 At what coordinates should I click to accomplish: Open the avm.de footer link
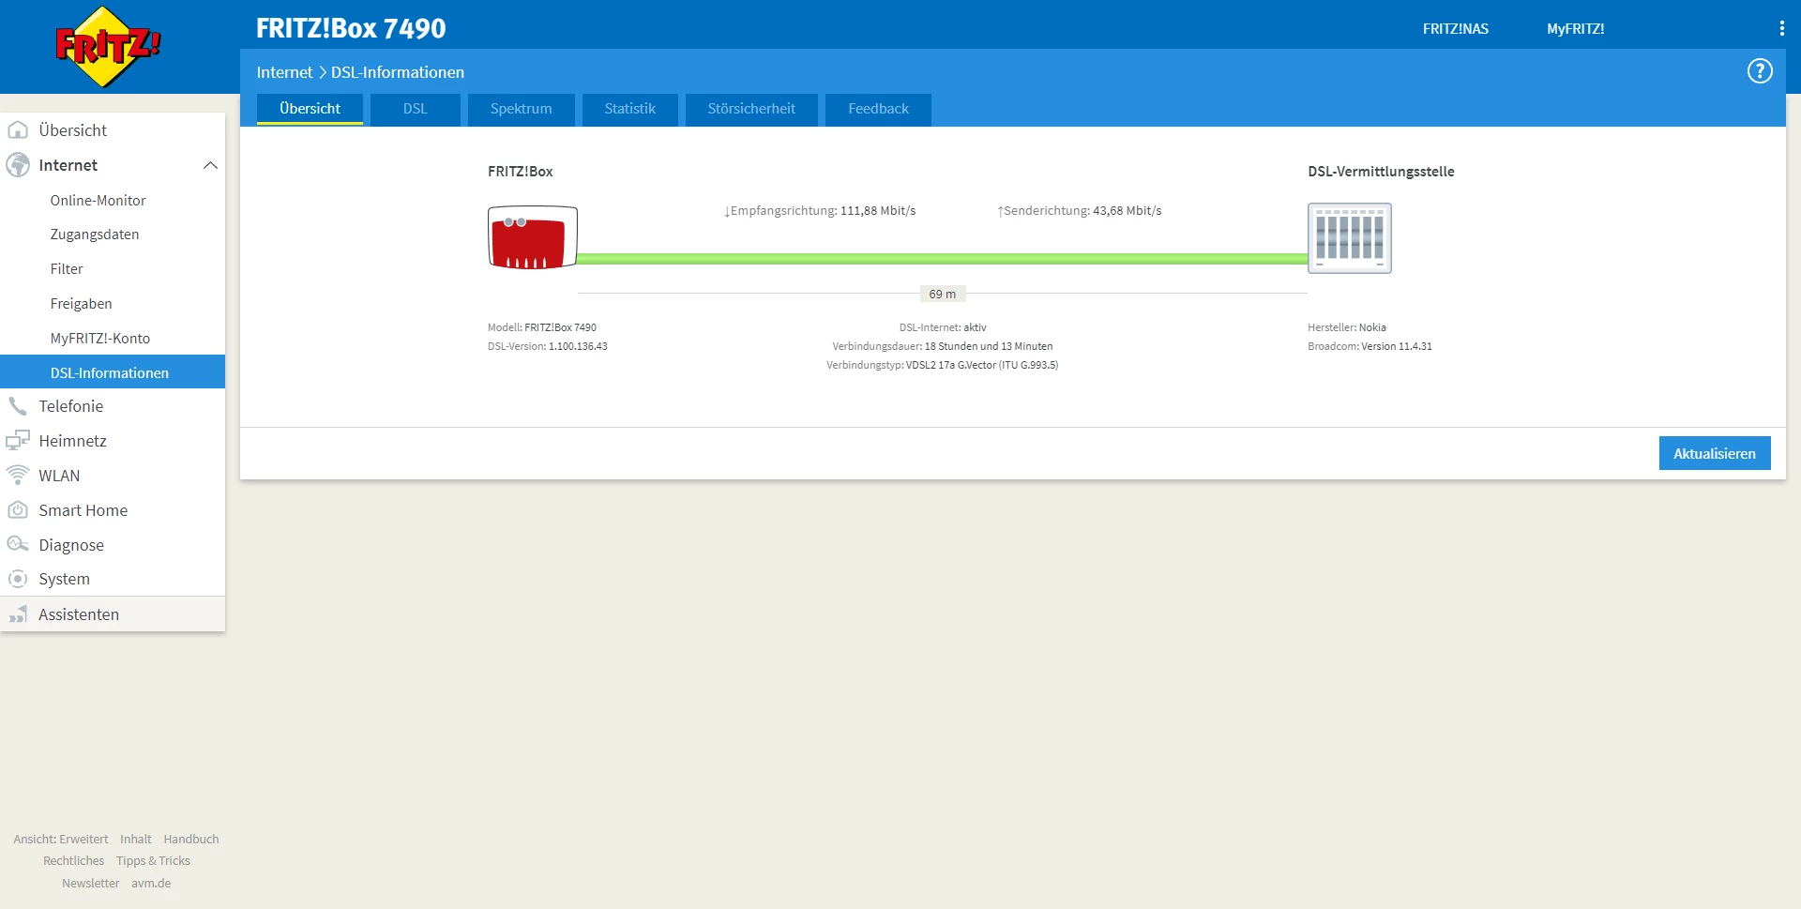[151, 884]
